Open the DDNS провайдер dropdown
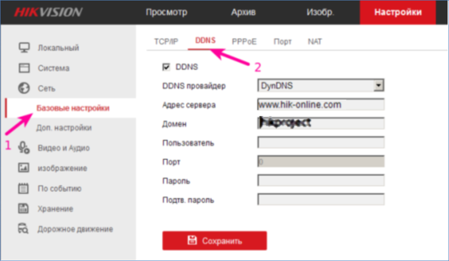The image size is (449, 261). pos(379,85)
